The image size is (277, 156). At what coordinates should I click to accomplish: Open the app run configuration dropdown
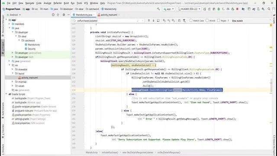pyautogui.click(x=168, y=9)
